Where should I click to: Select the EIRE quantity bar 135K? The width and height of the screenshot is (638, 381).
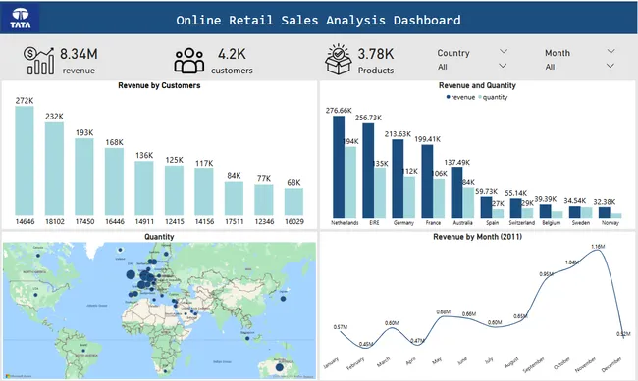click(380, 193)
